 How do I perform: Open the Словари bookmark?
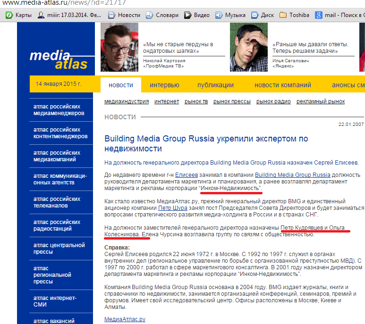tap(162, 15)
